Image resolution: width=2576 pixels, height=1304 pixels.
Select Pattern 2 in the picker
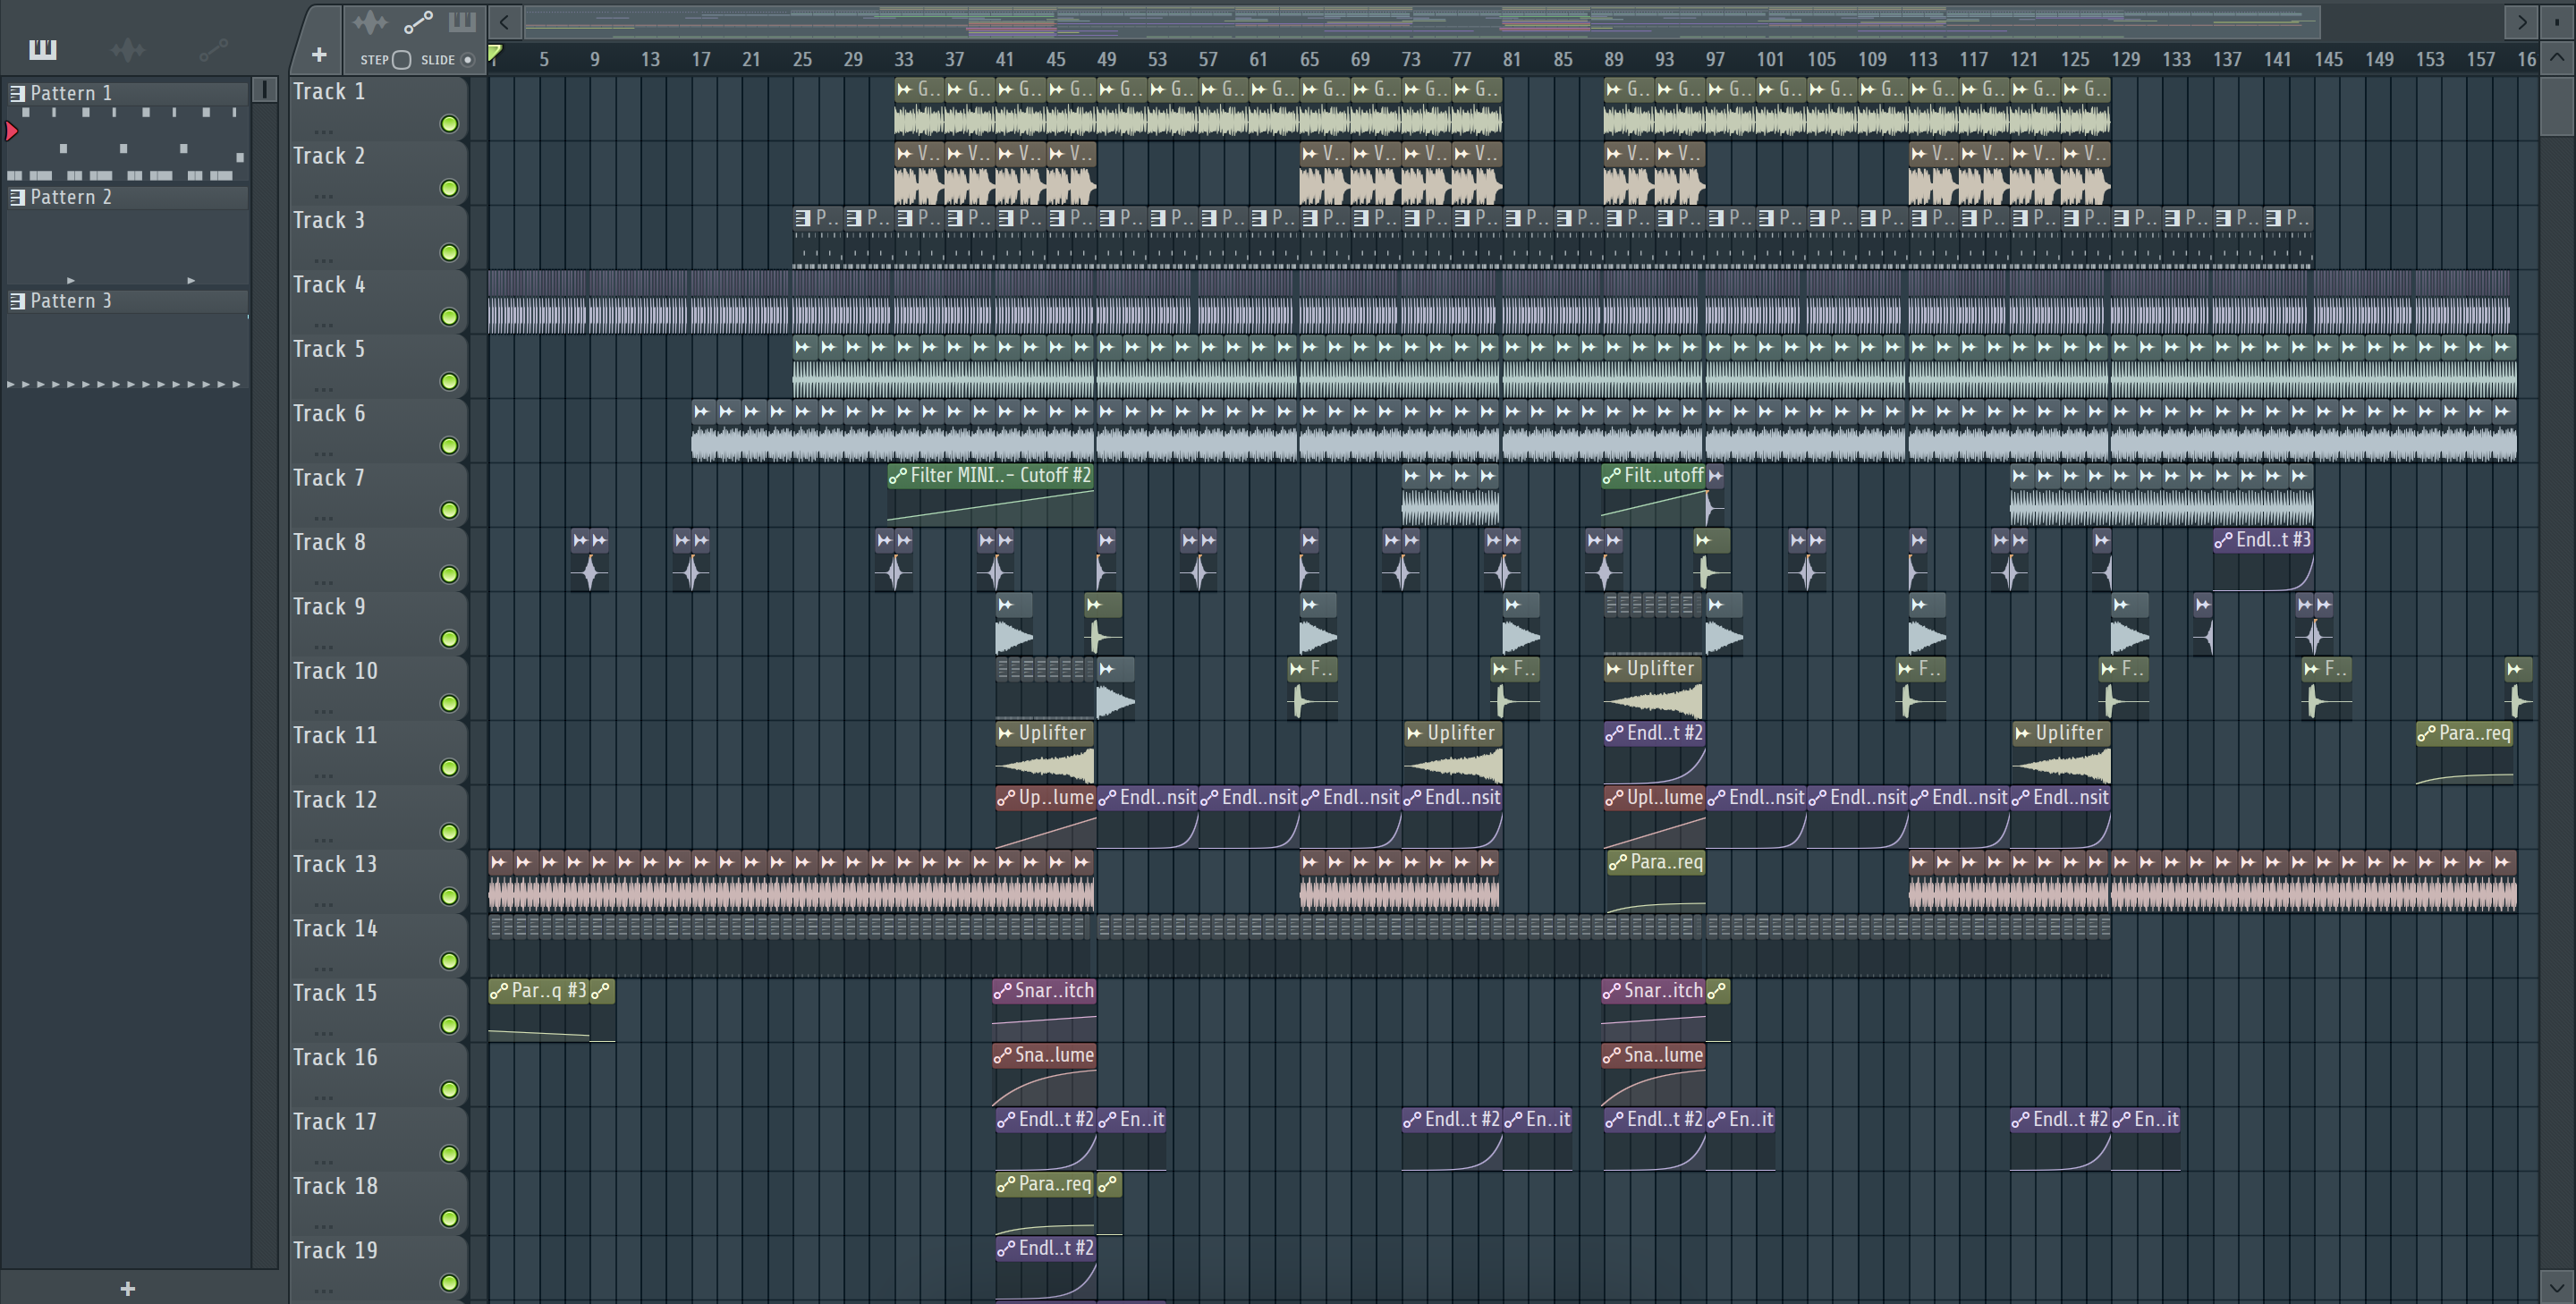128,197
